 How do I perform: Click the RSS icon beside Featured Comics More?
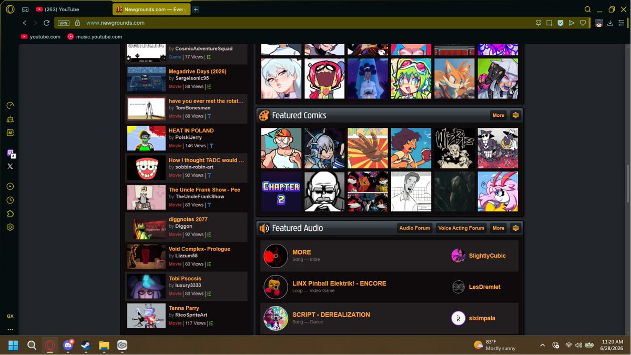(x=515, y=115)
